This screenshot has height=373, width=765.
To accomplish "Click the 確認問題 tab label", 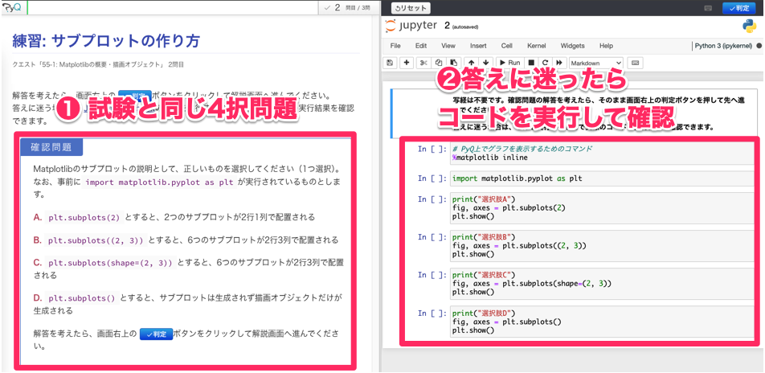I will 51,147.
